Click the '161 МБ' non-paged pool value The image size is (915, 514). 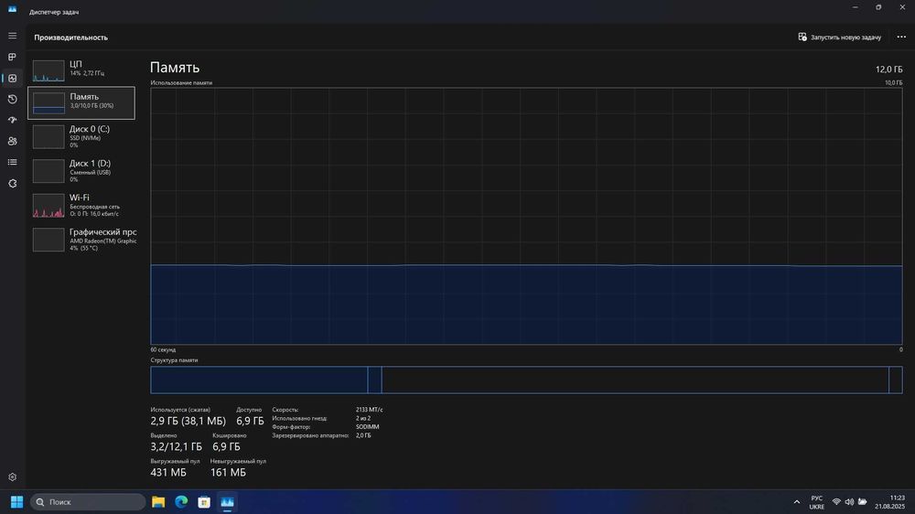pyautogui.click(x=228, y=472)
